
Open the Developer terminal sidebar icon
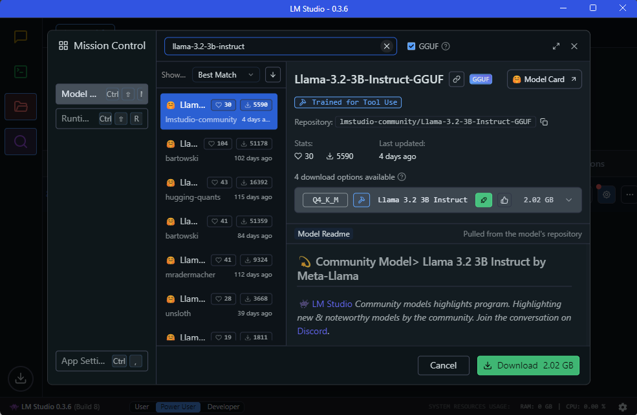pyautogui.click(x=21, y=72)
